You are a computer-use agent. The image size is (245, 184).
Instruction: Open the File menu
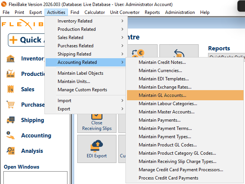(x=6, y=12)
